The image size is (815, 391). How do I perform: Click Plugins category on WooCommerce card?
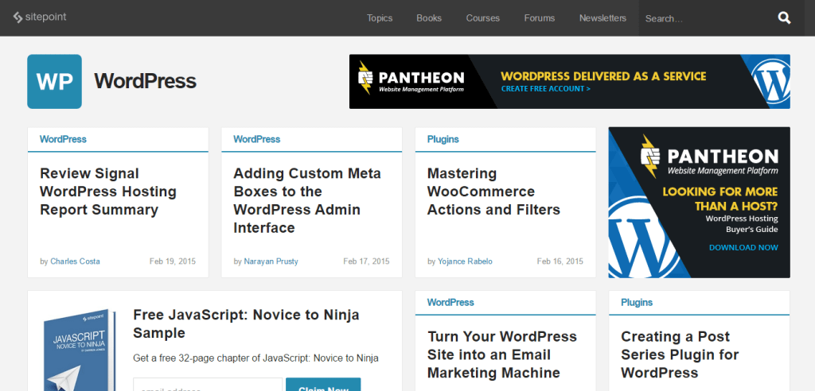click(443, 139)
